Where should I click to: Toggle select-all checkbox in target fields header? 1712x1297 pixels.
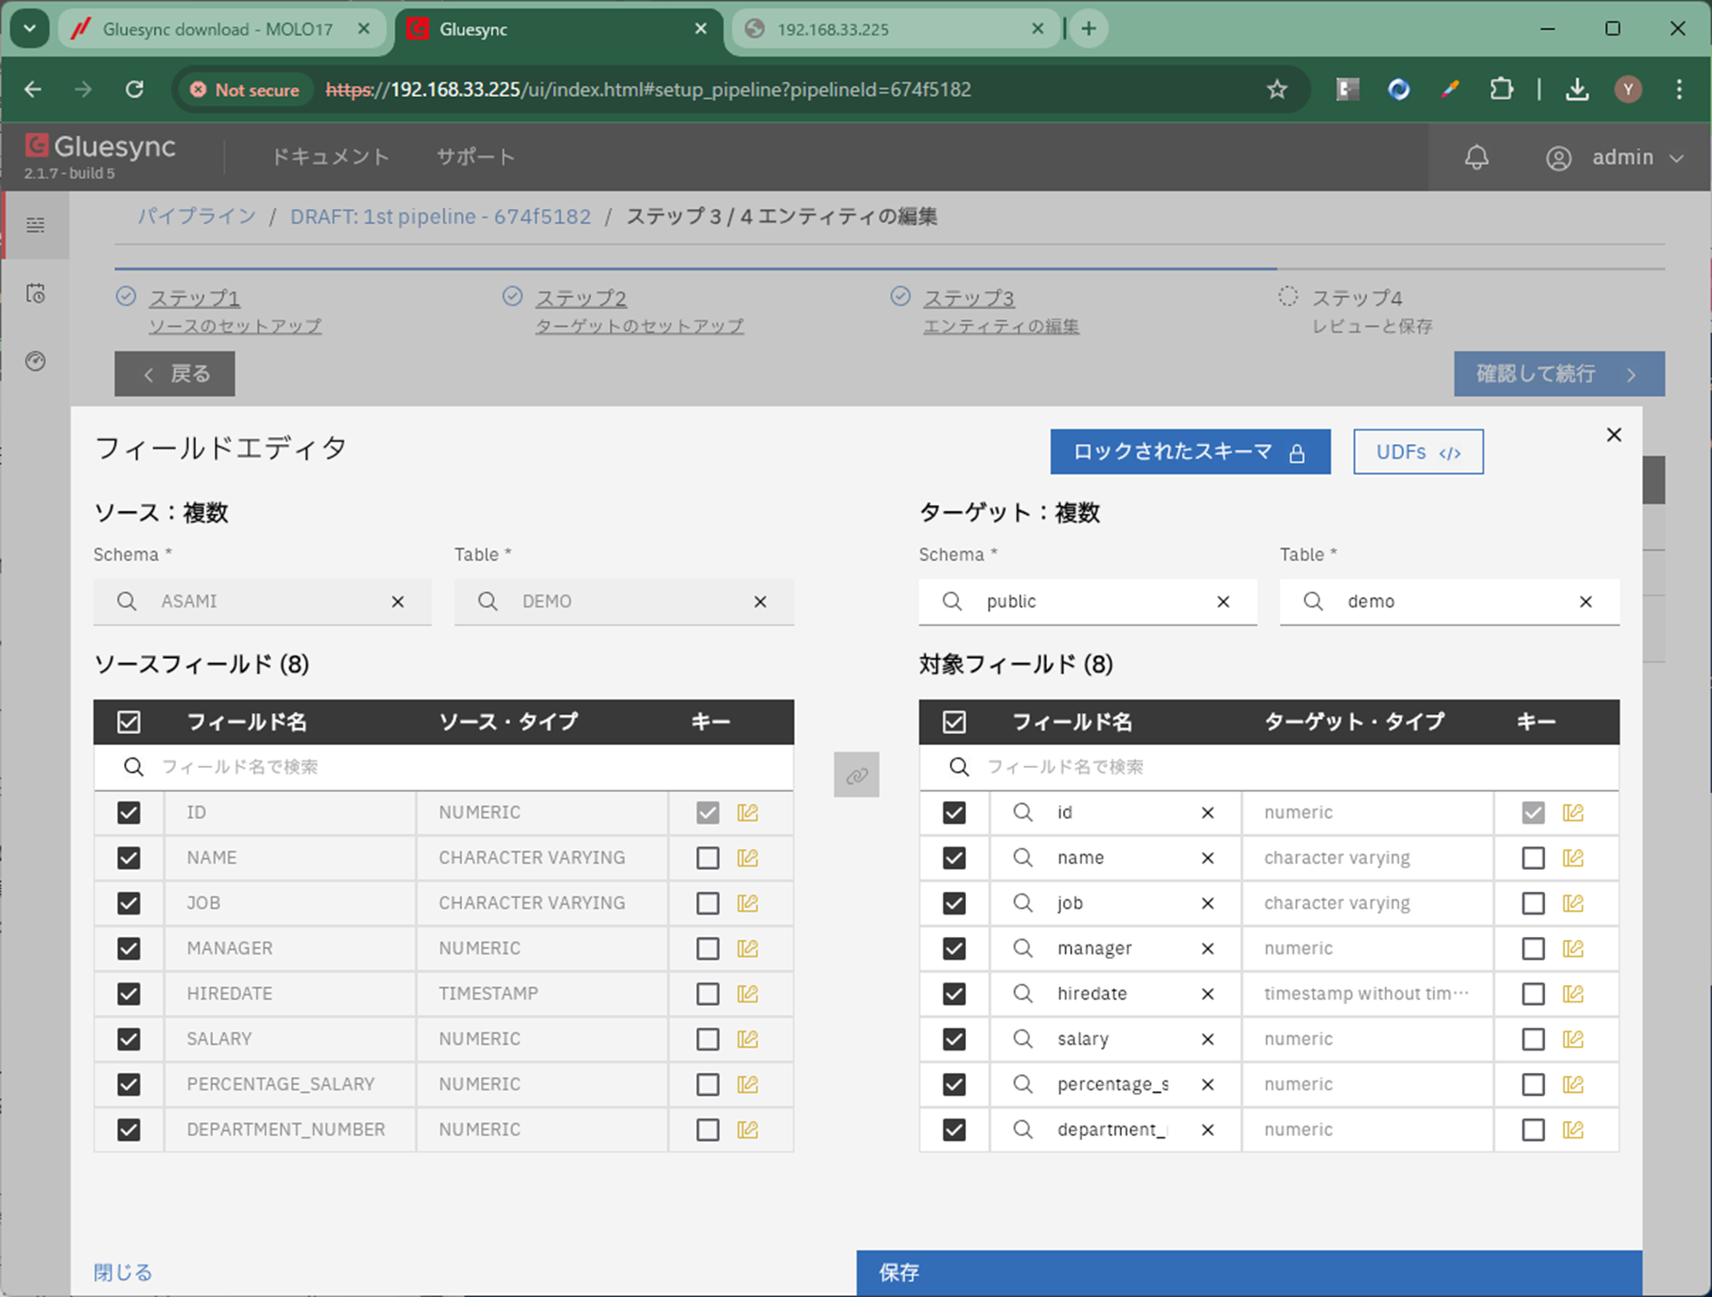point(953,721)
